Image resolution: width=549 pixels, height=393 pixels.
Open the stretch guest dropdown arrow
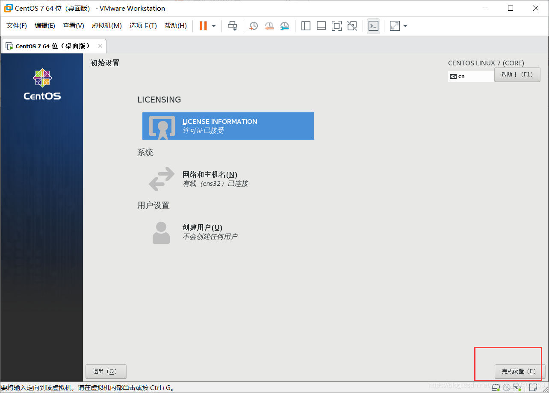(x=405, y=26)
